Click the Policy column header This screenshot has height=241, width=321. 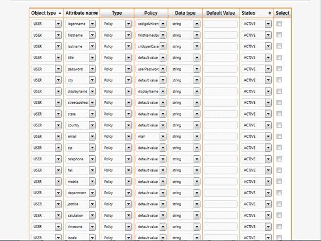[151, 13]
